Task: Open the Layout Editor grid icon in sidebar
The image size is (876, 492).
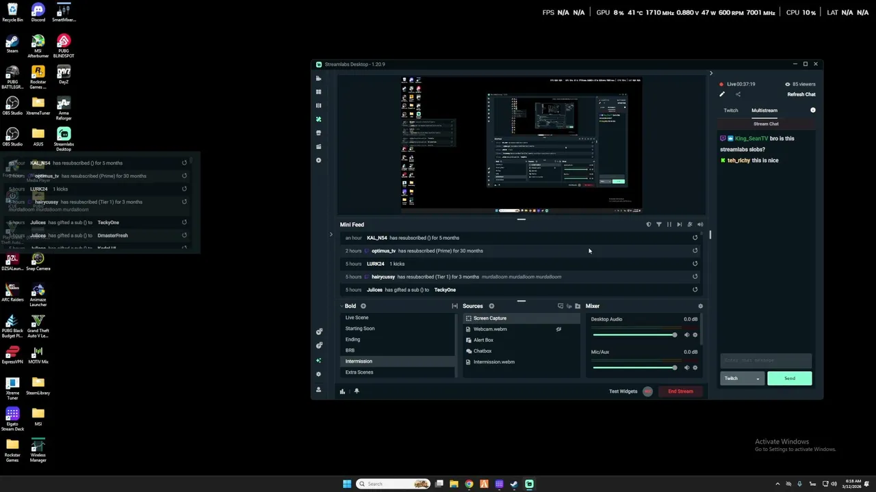Action: (x=318, y=92)
